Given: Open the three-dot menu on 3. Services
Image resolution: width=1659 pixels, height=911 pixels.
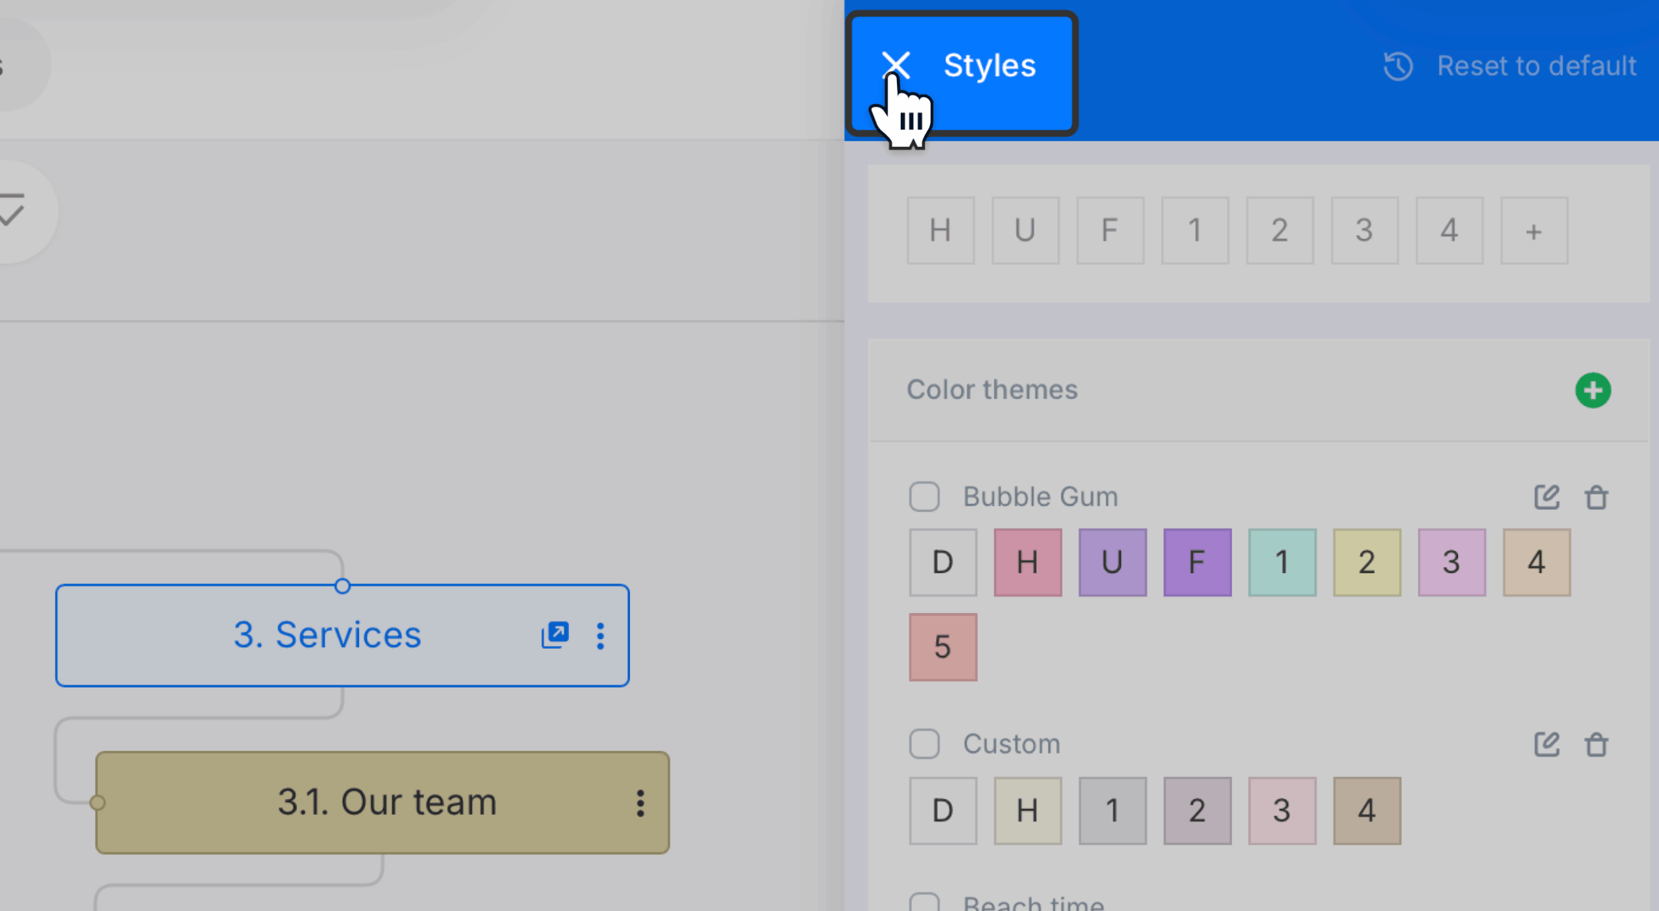Looking at the screenshot, I should click(x=601, y=636).
